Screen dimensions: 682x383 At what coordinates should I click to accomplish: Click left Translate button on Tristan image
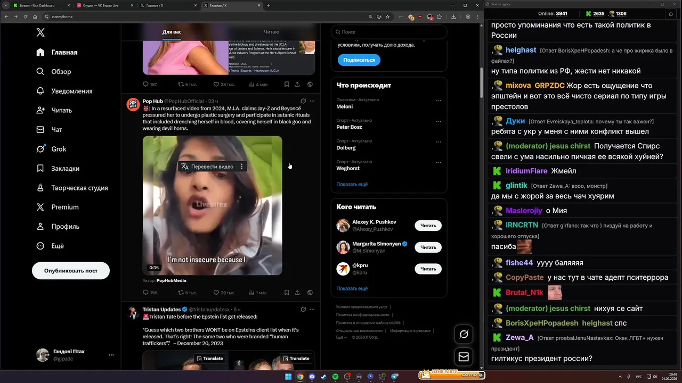point(209,359)
